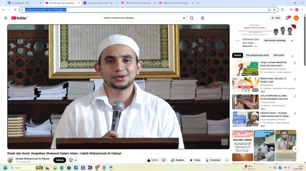Download the video
The height and width of the screenshot is (171, 306).
click(x=213, y=160)
